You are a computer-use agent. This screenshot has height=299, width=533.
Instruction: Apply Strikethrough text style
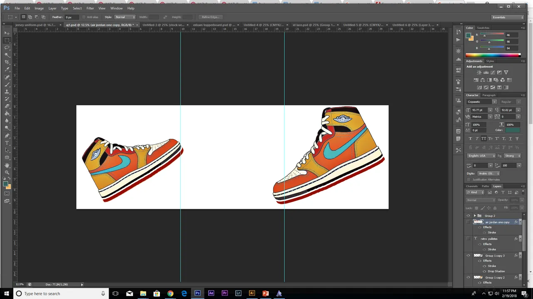(x=517, y=139)
